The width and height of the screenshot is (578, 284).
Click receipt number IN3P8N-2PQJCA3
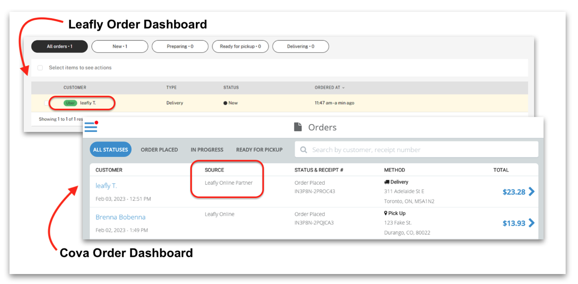pos(314,223)
